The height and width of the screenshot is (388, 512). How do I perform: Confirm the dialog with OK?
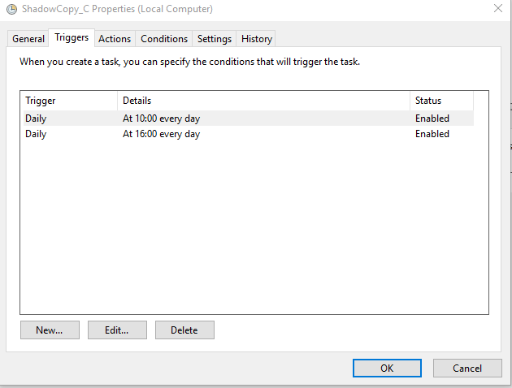(x=387, y=368)
